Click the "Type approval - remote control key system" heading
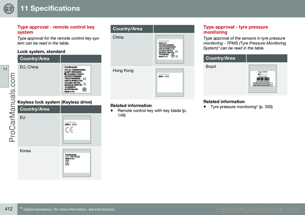Viewport: 305px width, 215px height. coord(56,30)
